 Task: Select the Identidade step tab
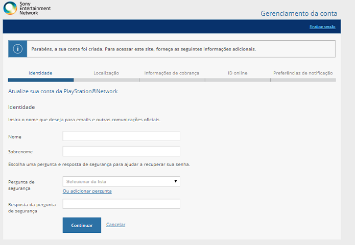(40, 73)
